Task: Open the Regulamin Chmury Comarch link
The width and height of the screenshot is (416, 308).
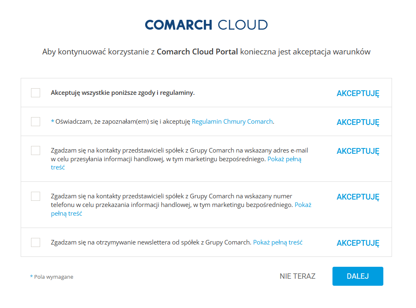Action: [232, 122]
